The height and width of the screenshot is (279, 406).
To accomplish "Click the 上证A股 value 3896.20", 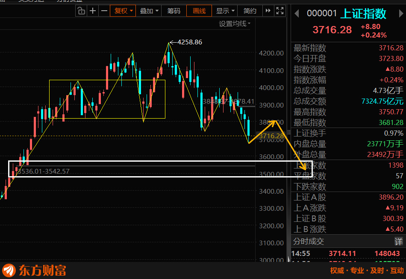I will coord(391,197).
